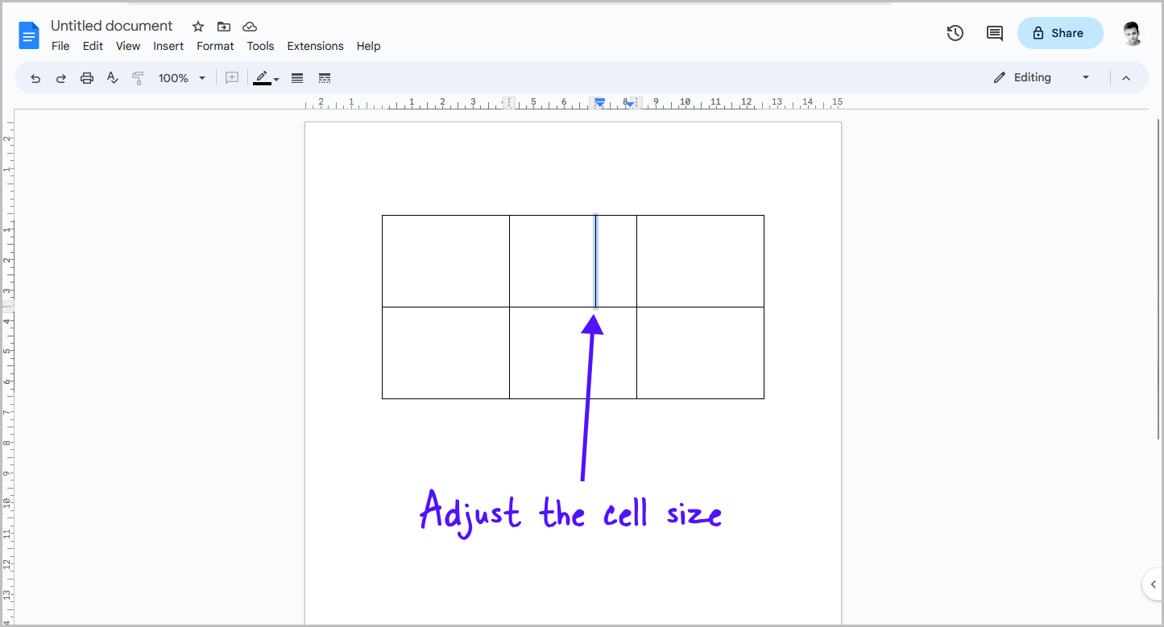Open the zoom level dropdown
This screenshot has height=627, width=1164.
[x=182, y=77]
